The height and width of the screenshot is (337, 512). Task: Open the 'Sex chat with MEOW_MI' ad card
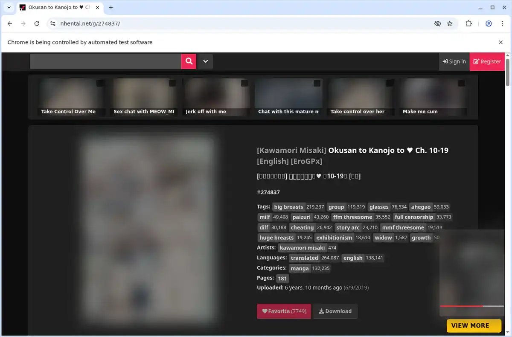144,97
